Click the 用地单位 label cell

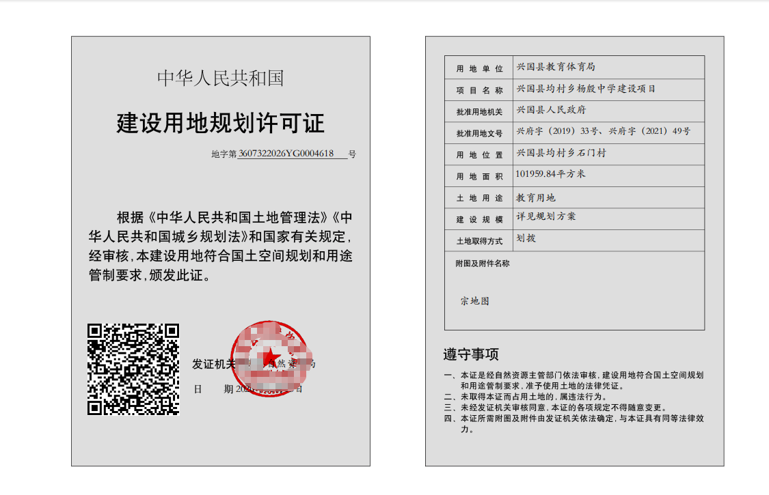click(479, 68)
